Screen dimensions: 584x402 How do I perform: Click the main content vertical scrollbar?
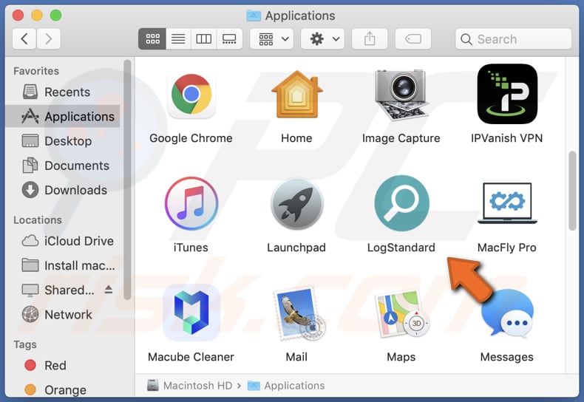point(572,191)
